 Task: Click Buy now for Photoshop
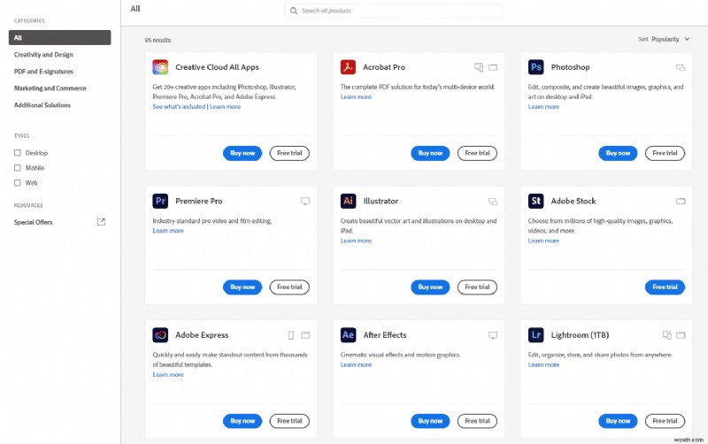618,153
